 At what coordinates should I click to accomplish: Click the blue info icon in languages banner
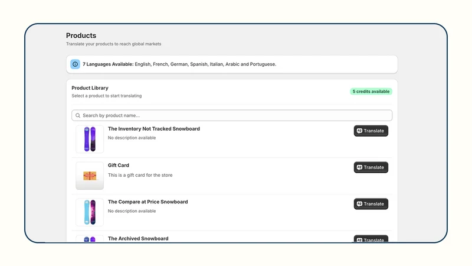pos(75,64)
